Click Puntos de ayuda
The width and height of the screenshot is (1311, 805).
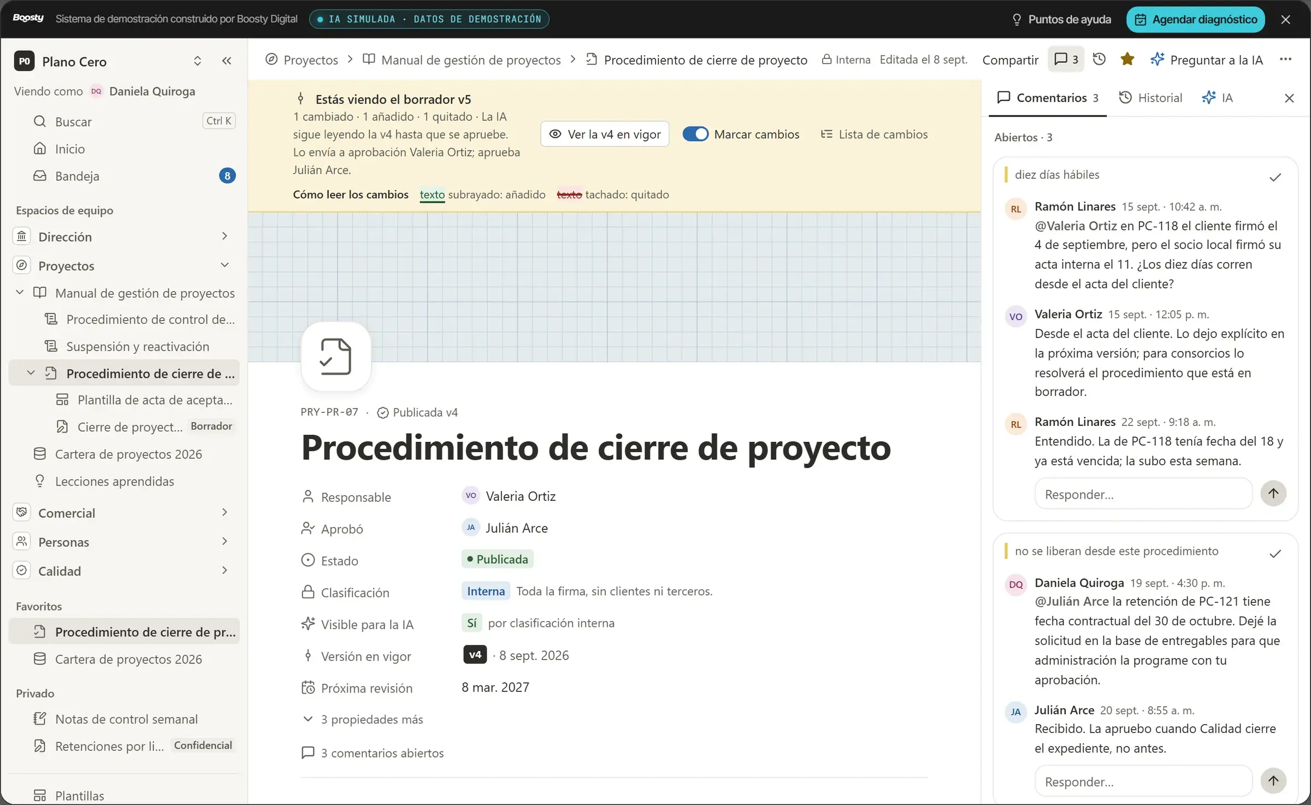pos(1061,19)
